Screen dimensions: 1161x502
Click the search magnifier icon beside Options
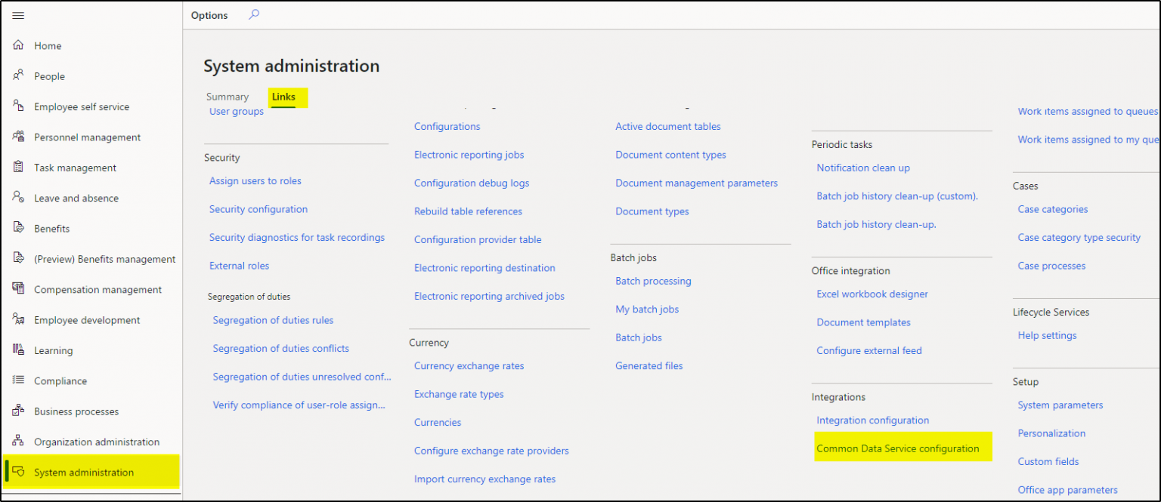pos(254,15)
